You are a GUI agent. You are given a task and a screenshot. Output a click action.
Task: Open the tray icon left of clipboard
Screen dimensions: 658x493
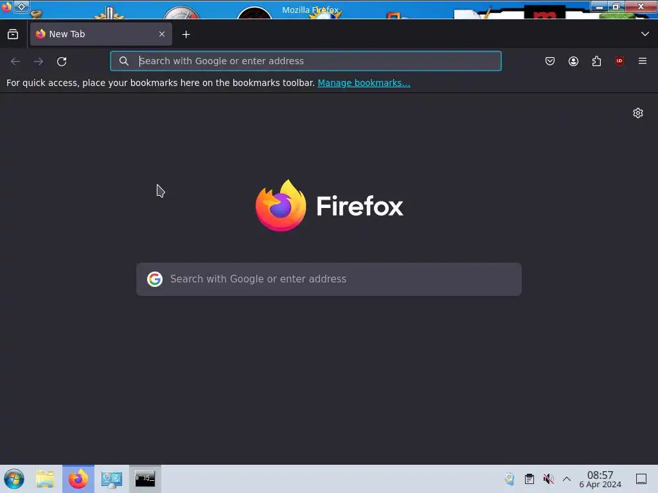click(x=510, y=479)
